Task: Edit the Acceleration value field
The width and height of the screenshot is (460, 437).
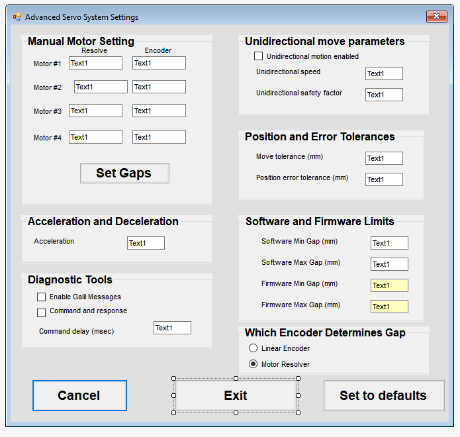Action: [x=146, y=243]
